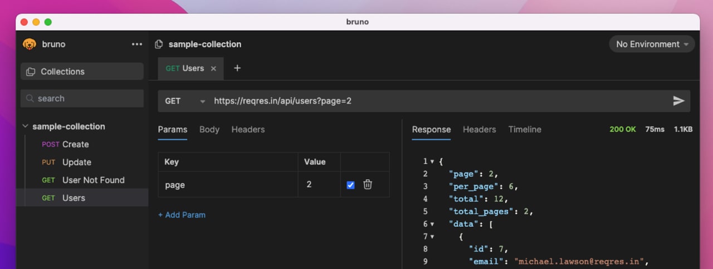Click the request URL input field
The image size is (713, 269).
point(434,101)
